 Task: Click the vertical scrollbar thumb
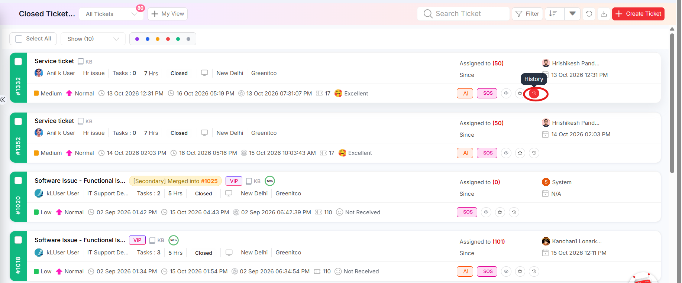[672, 103]
